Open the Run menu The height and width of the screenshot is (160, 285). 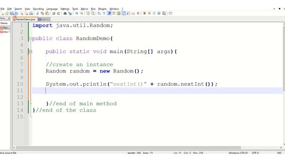click(93, 9)
